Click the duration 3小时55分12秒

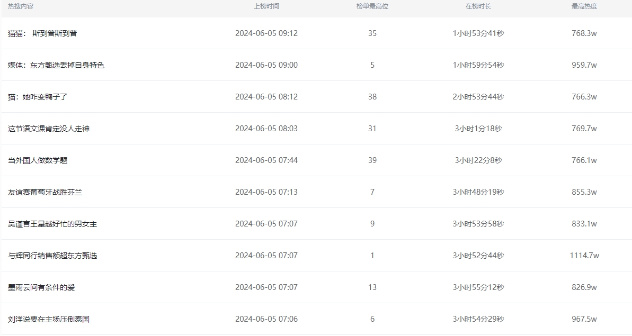478,288
